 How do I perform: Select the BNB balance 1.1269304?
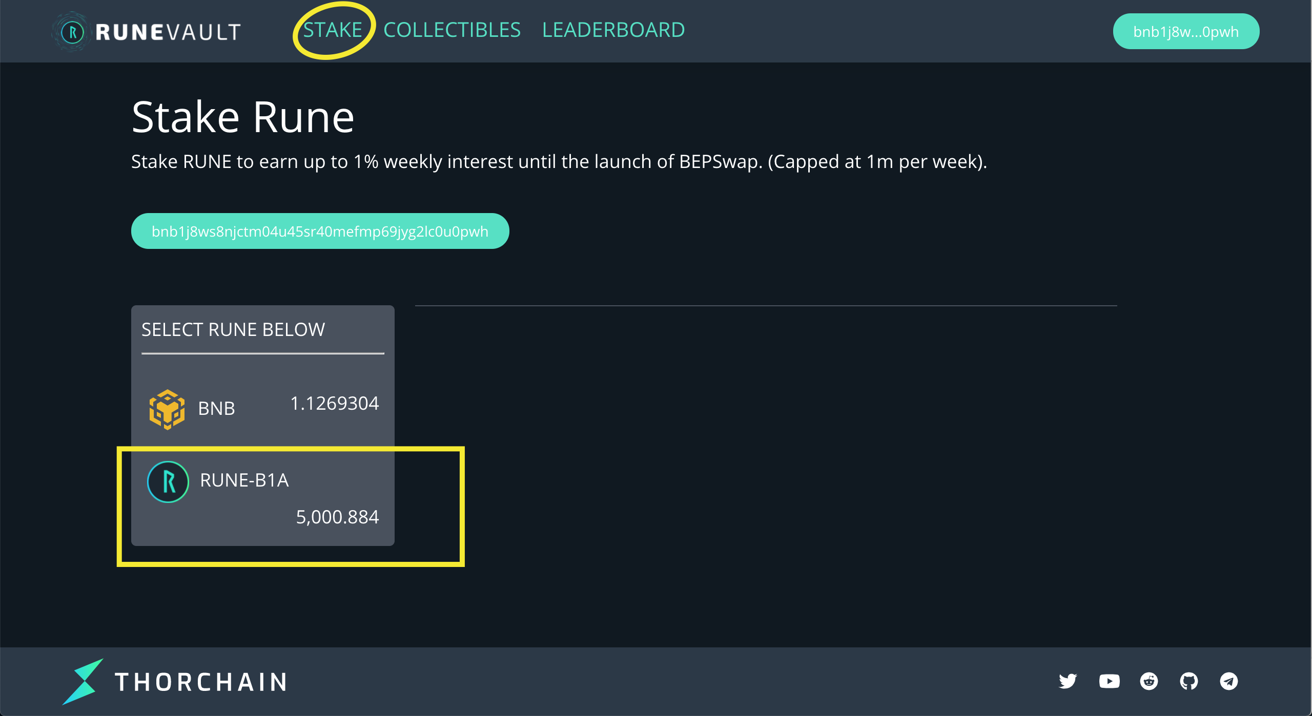[335, 404]
